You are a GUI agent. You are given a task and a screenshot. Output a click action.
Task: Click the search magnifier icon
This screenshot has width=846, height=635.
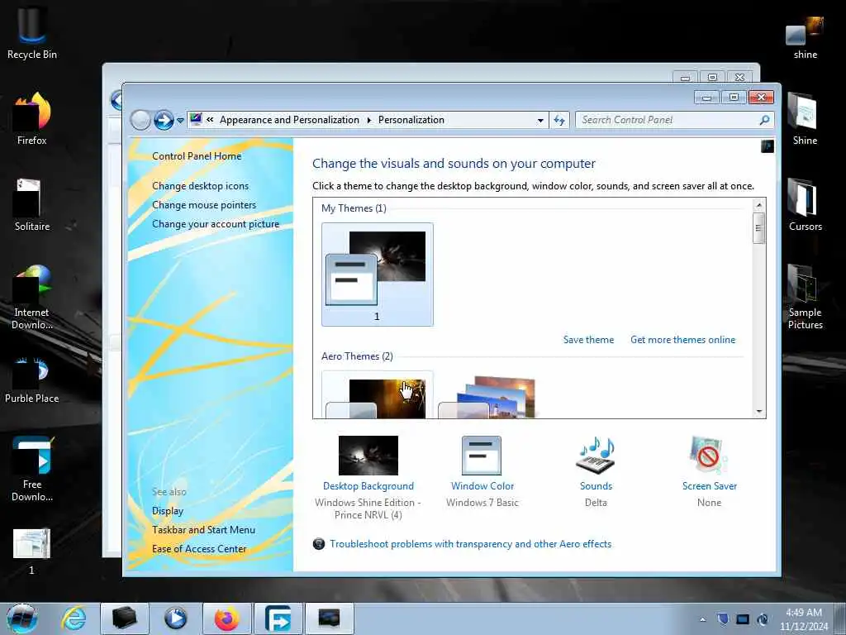click(x=764, y=120)
